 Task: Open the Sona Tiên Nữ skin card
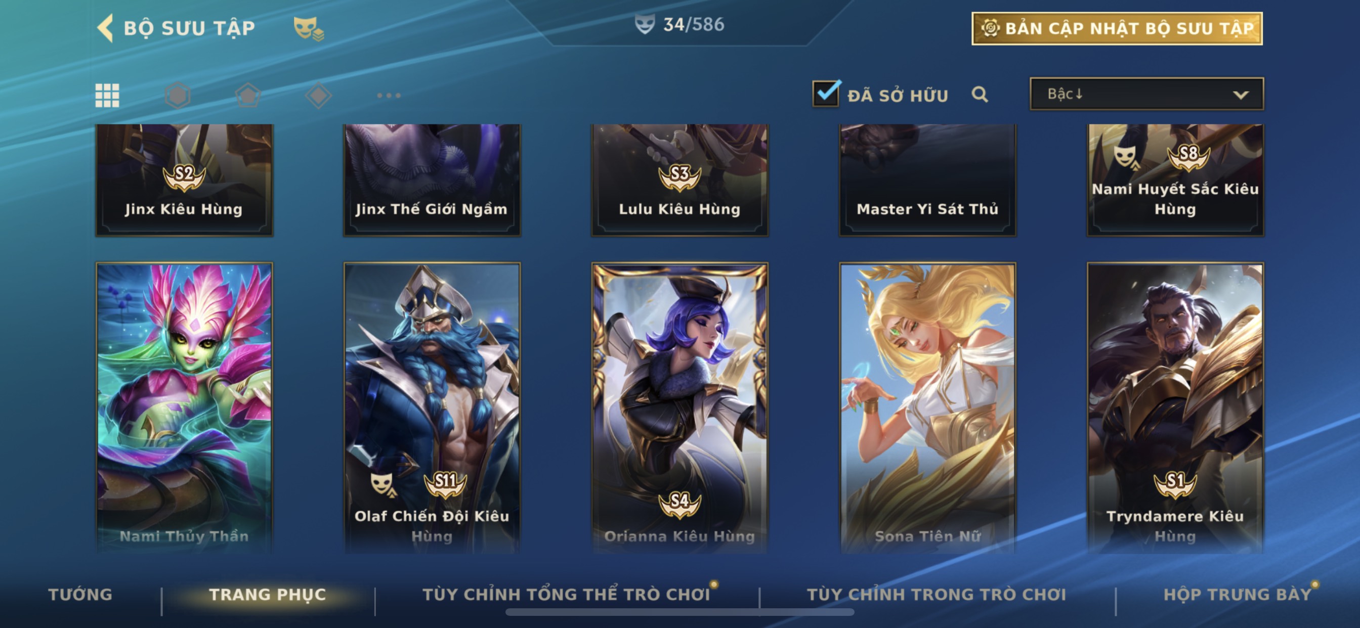click(x=927, y=408)
